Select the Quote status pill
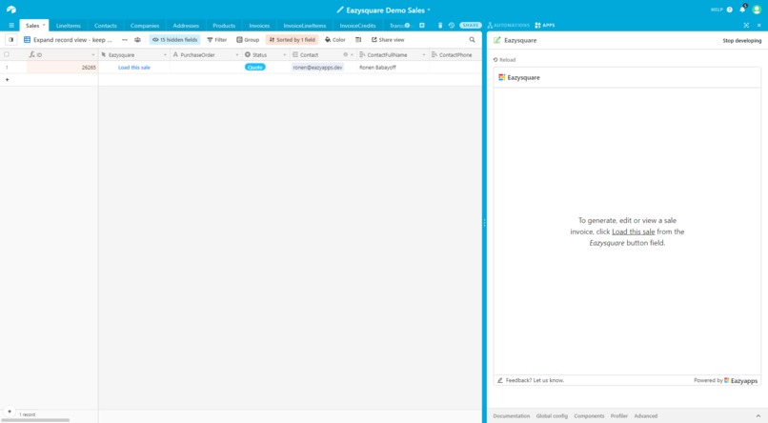 254,67
